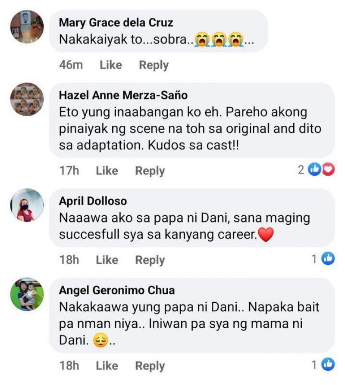Viewport: 345px width, 385px height.
Task: Click April Dolloso's avatar photo
Action: point(27,205)
